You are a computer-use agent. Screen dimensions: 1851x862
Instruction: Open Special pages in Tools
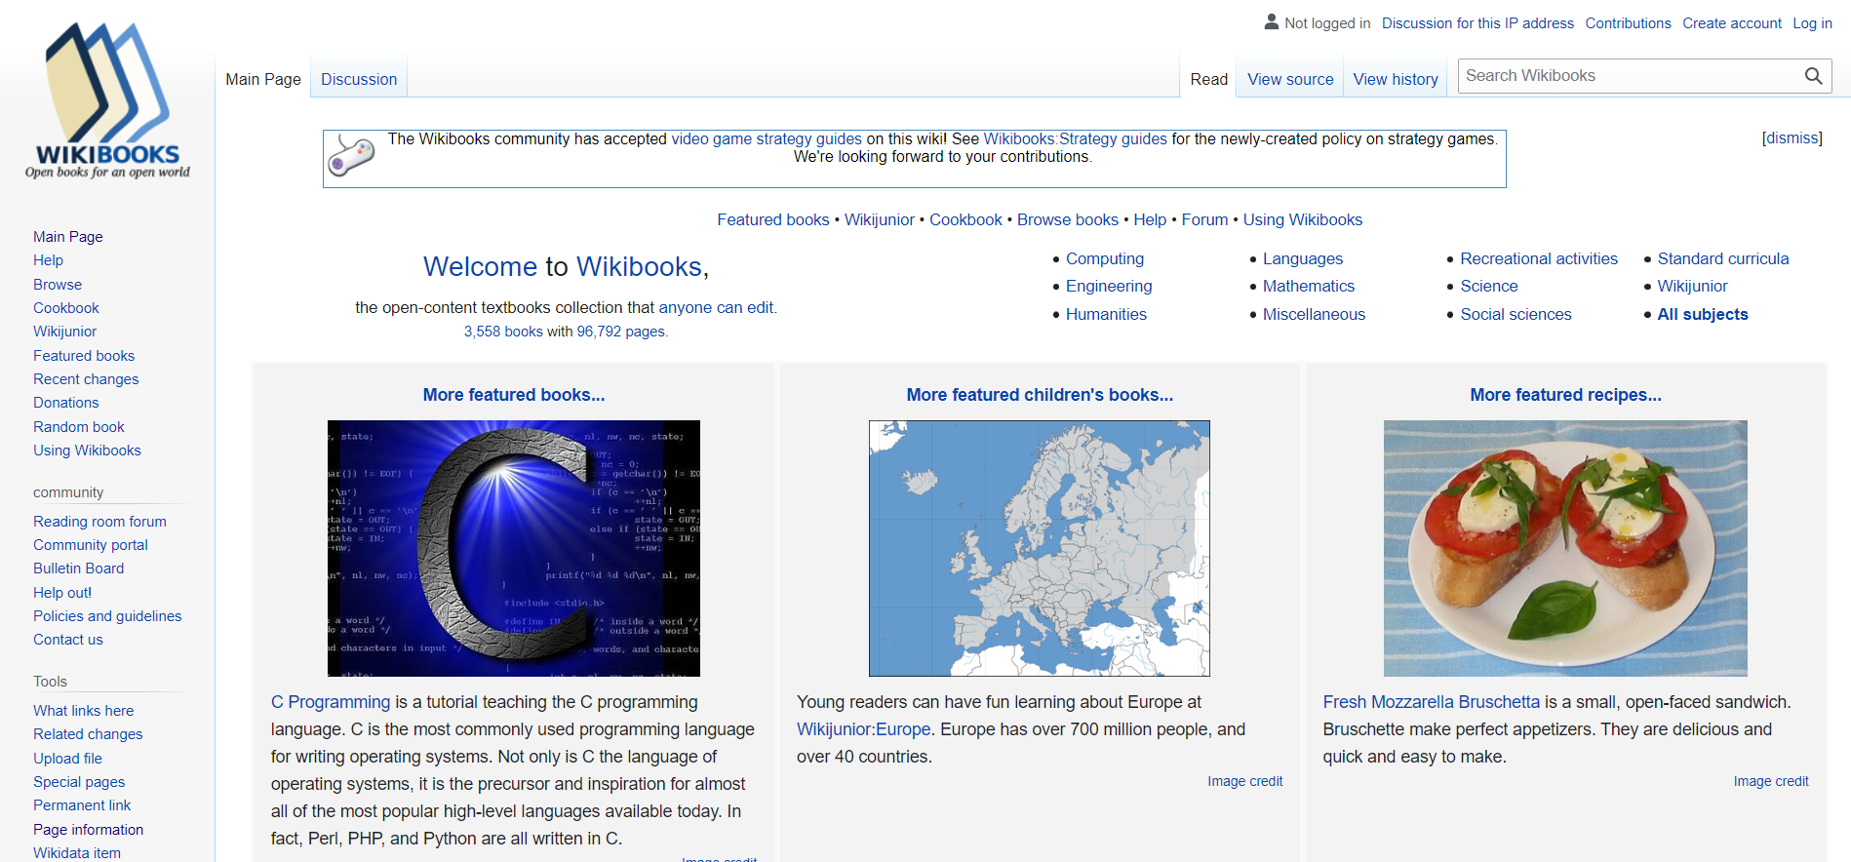coord(79,782)
